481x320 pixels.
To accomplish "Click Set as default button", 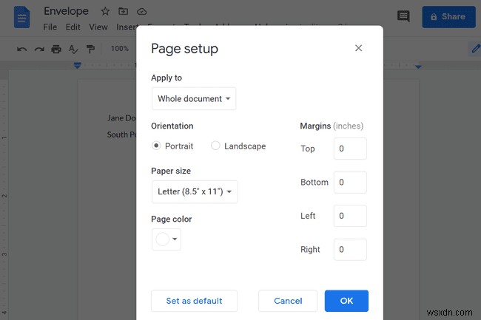I will (194, 301).
